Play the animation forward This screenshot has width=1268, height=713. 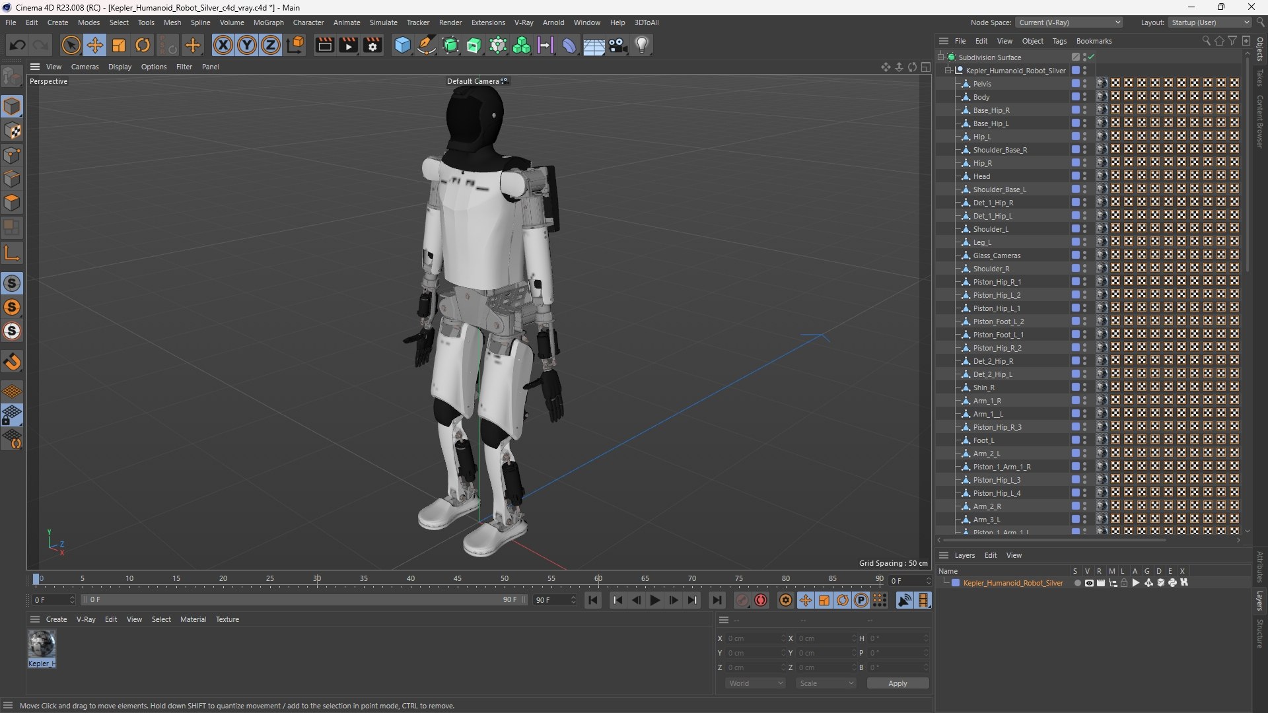coord(654,600)
